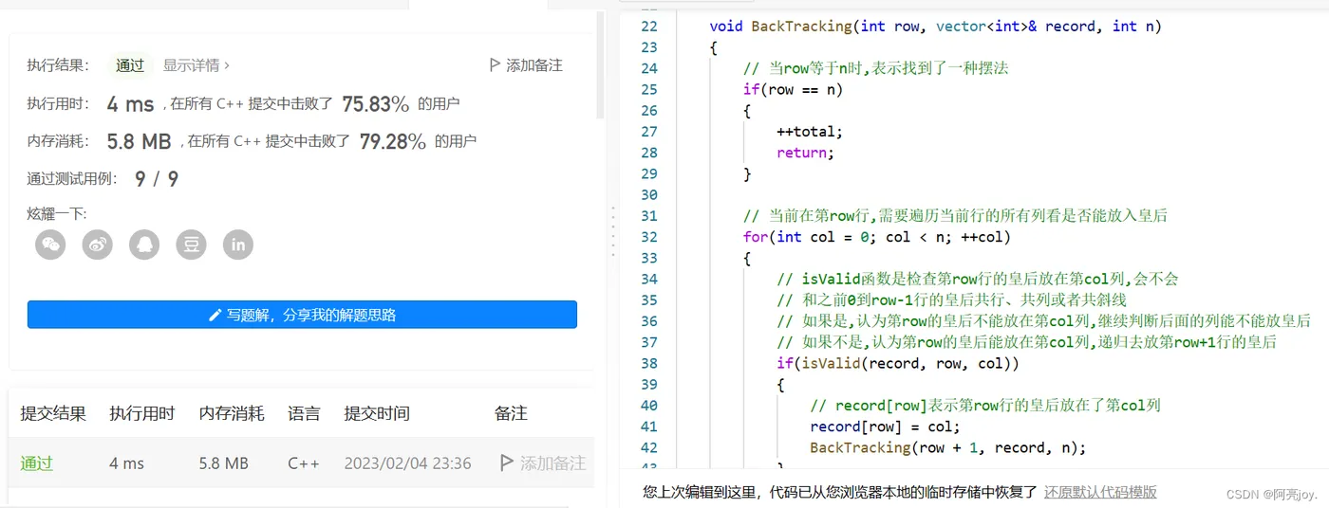The image size is (1329, 508).
Task: Select the C++ cell in the submission row
Action: coord(304,463)
